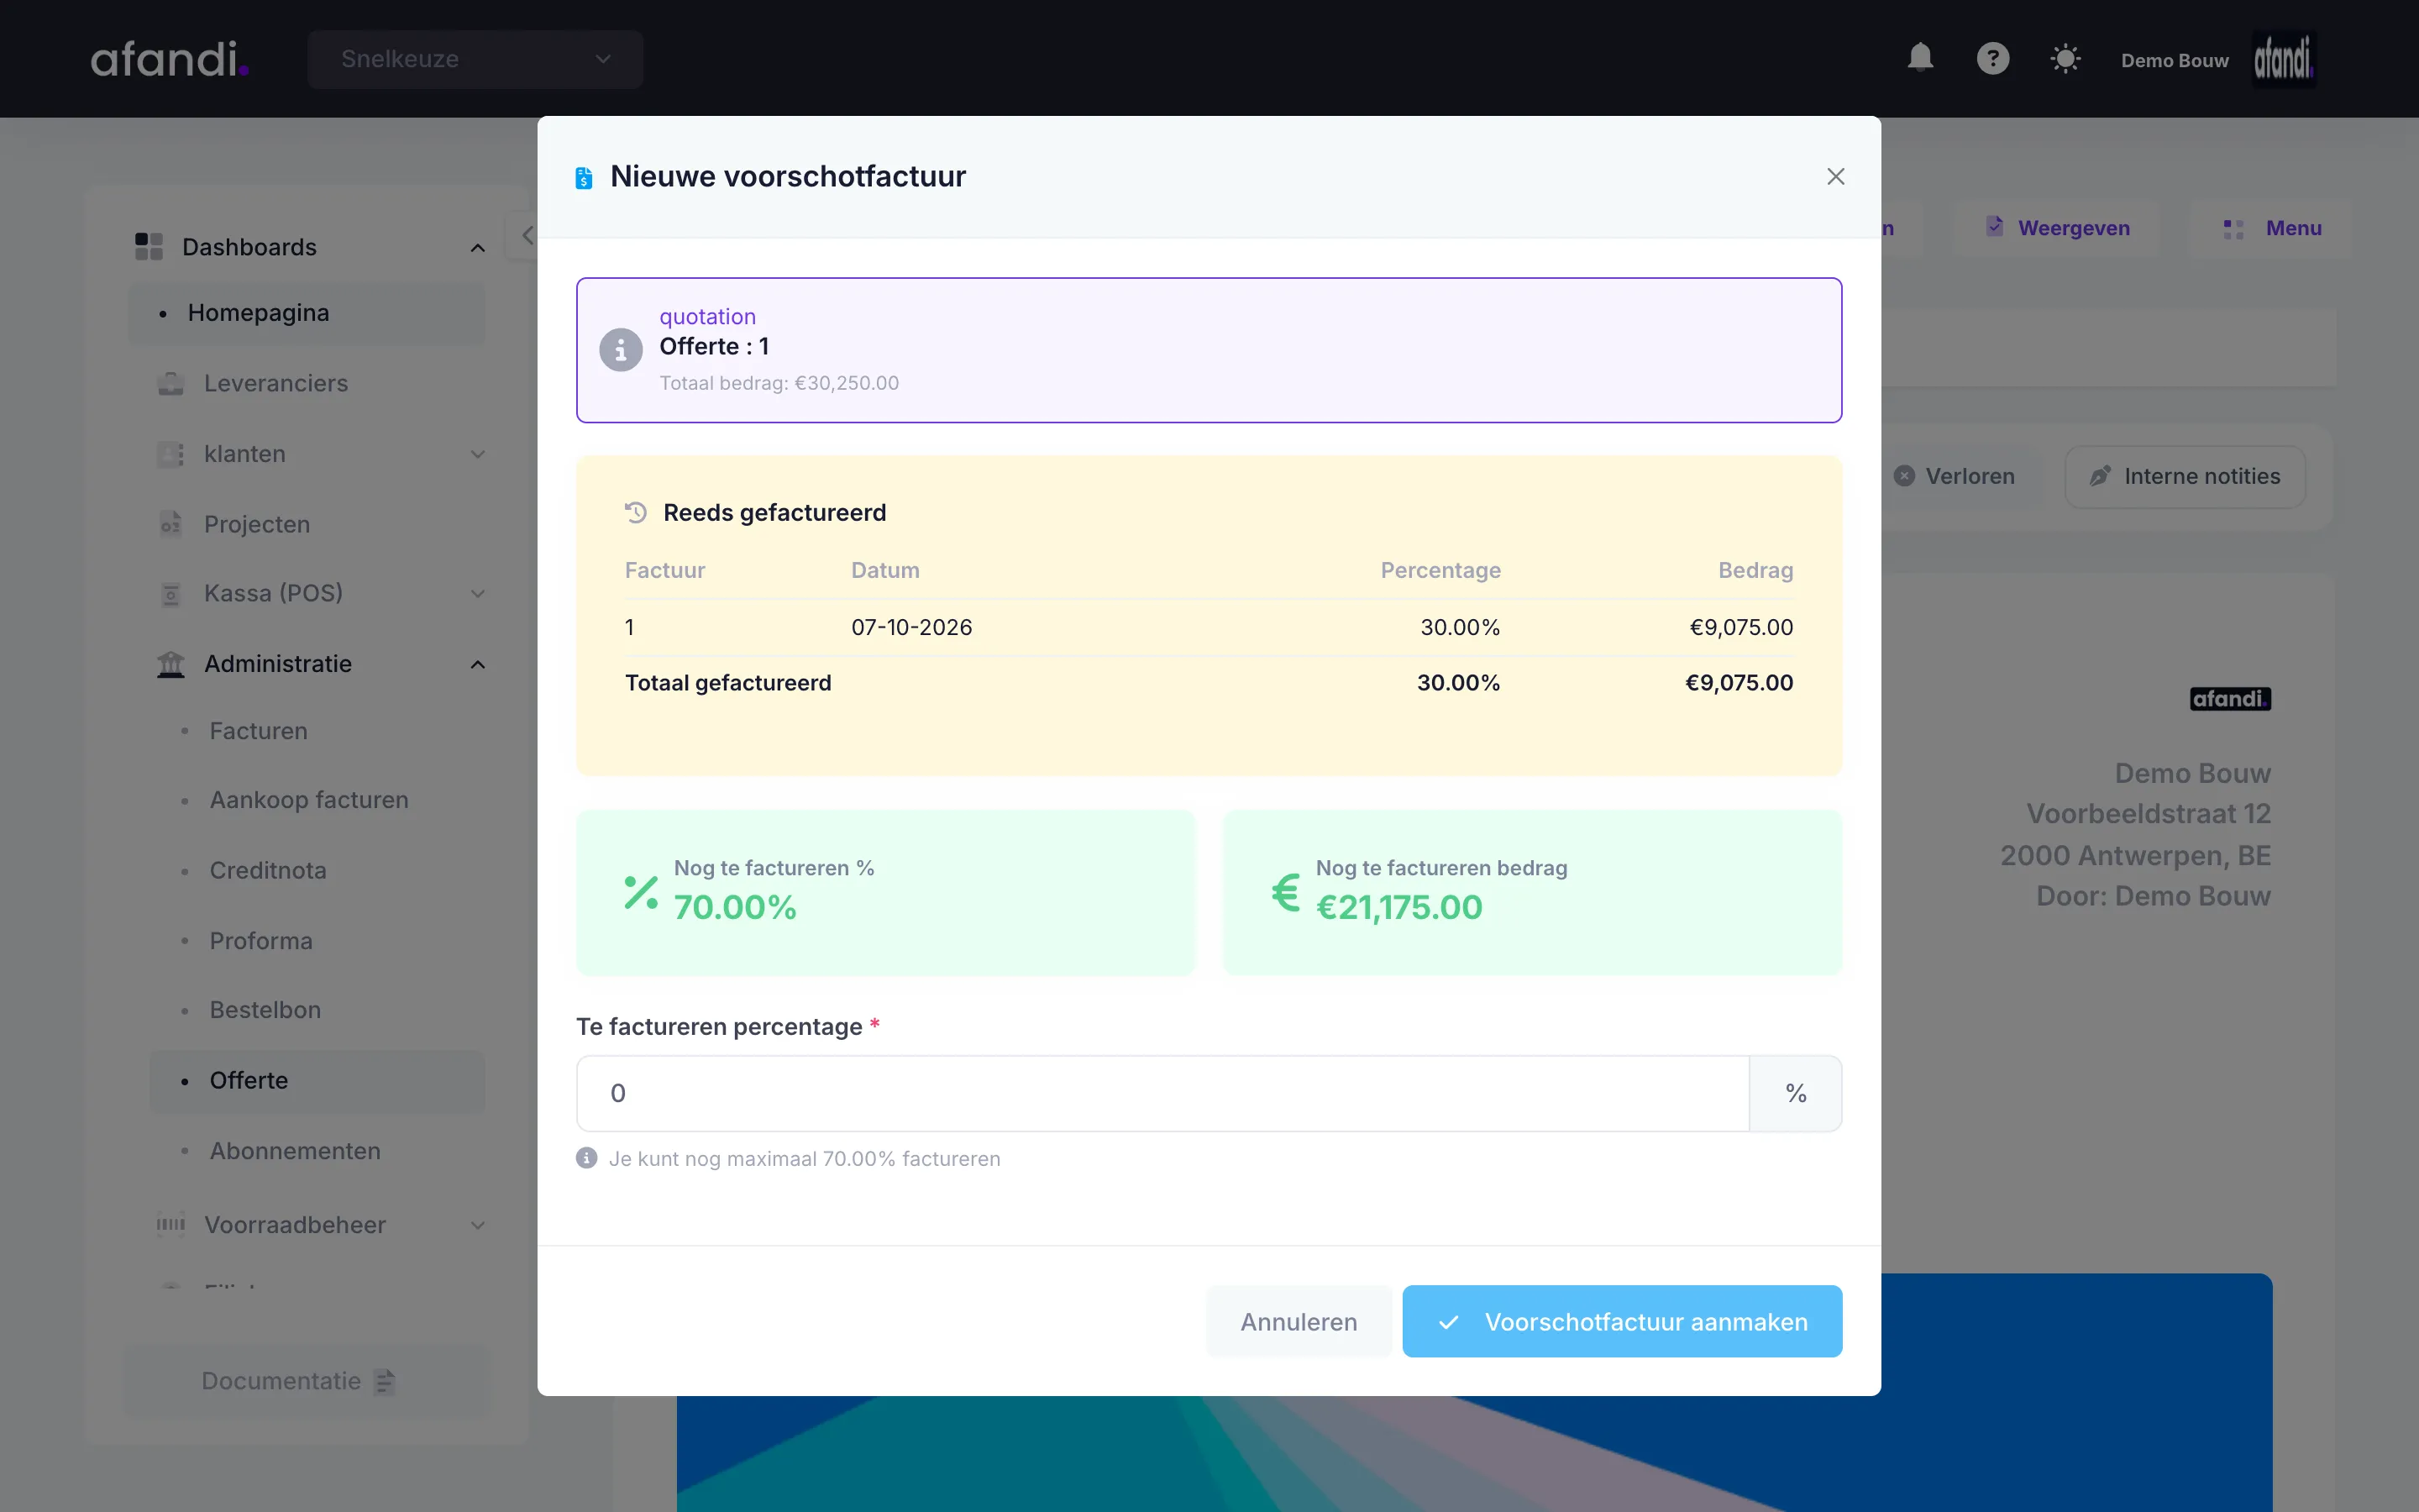This screenshot has height=1512, width=2419.
Task: Open the help question mark icon
Action: 1992,58
